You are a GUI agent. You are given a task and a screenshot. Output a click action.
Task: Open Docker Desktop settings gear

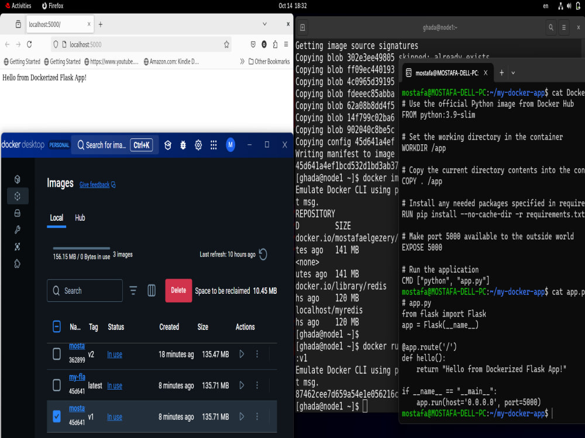coord(198,145)
